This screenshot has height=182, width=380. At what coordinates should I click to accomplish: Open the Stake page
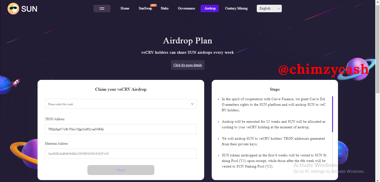[x=165, y=8]
